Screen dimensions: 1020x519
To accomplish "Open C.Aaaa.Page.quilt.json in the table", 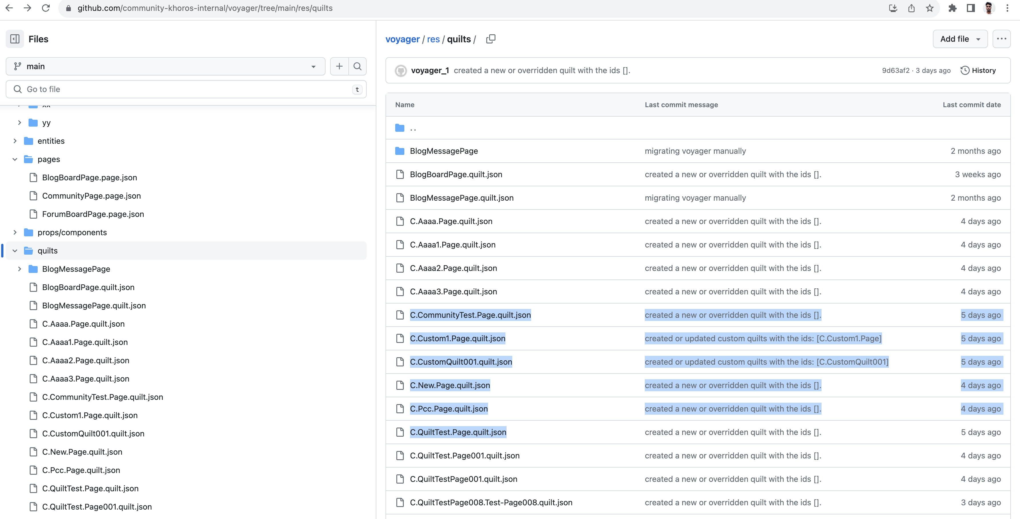I will 451,221.
